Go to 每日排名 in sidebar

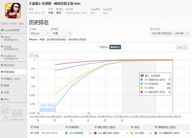(x=13, y=65)
